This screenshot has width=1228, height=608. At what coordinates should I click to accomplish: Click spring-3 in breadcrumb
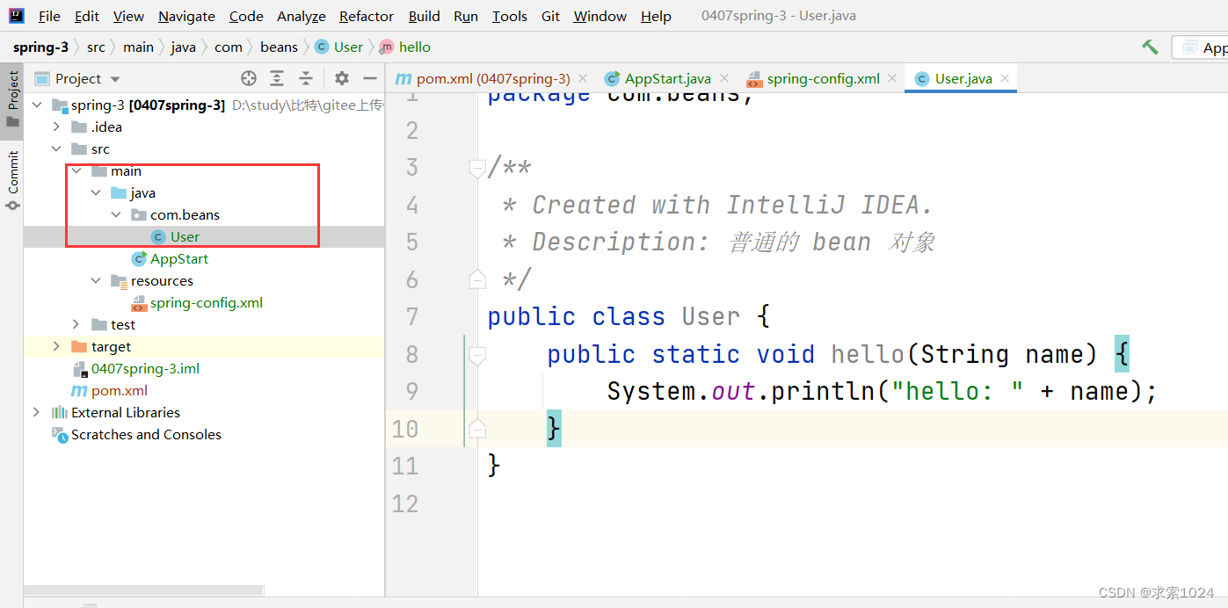40,47
